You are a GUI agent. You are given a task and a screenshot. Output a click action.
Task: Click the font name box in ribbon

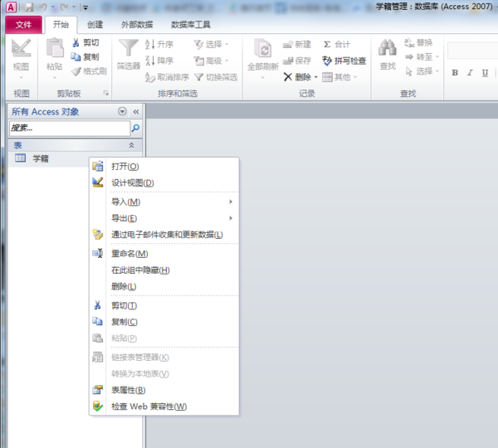(x=472, y=51)
